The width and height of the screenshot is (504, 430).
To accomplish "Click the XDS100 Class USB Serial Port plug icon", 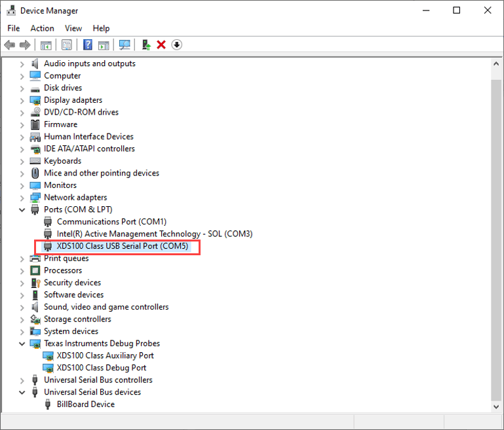I will coord(48,246).
